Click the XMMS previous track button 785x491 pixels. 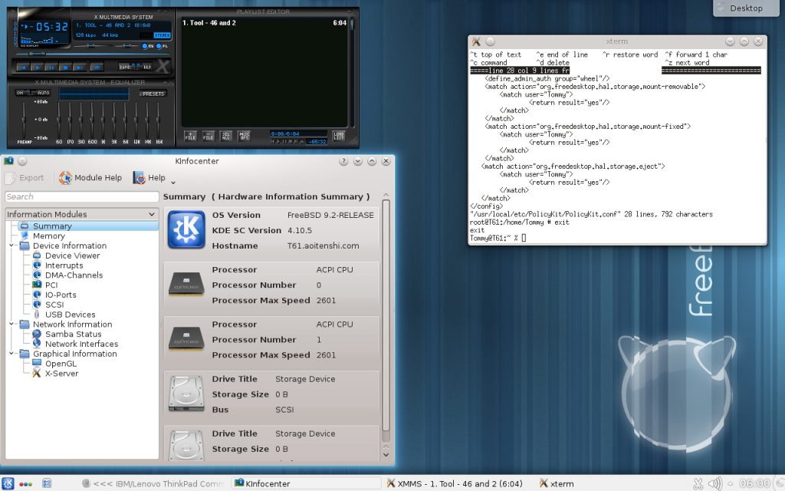23,67
